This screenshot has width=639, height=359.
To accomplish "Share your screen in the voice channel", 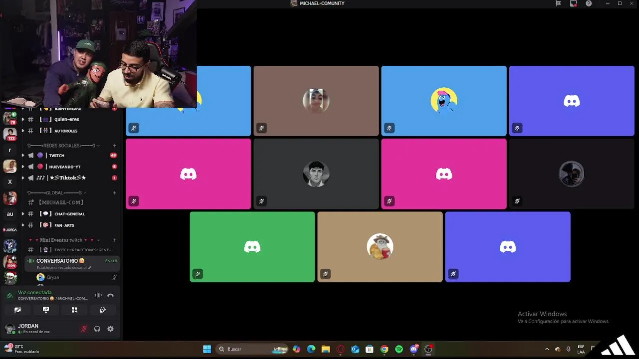I will pos(46,310).
